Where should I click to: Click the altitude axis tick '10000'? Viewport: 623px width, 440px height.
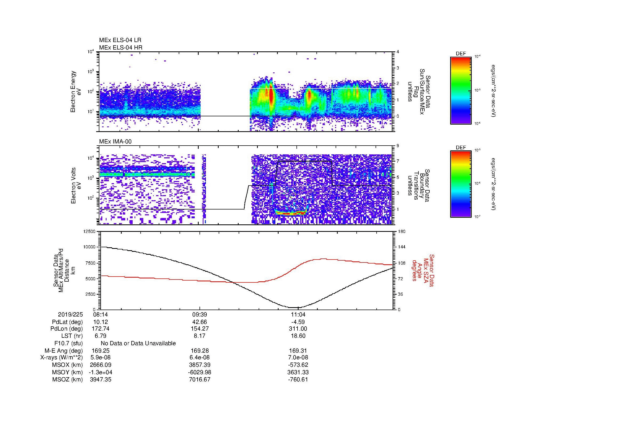click(x=89, y=247)
